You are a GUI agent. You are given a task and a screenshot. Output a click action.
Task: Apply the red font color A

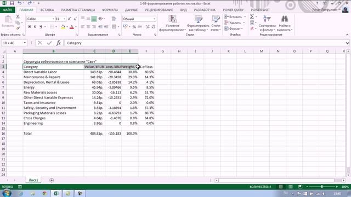coord(72,27)
